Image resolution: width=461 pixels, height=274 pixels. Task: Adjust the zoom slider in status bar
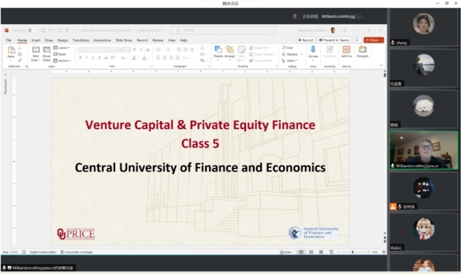point(353,252)
